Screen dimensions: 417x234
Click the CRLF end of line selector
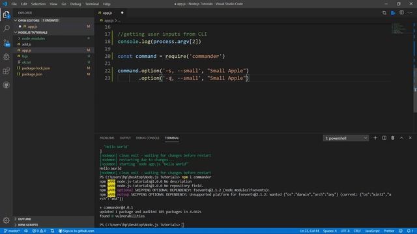[x=357, y=231]
